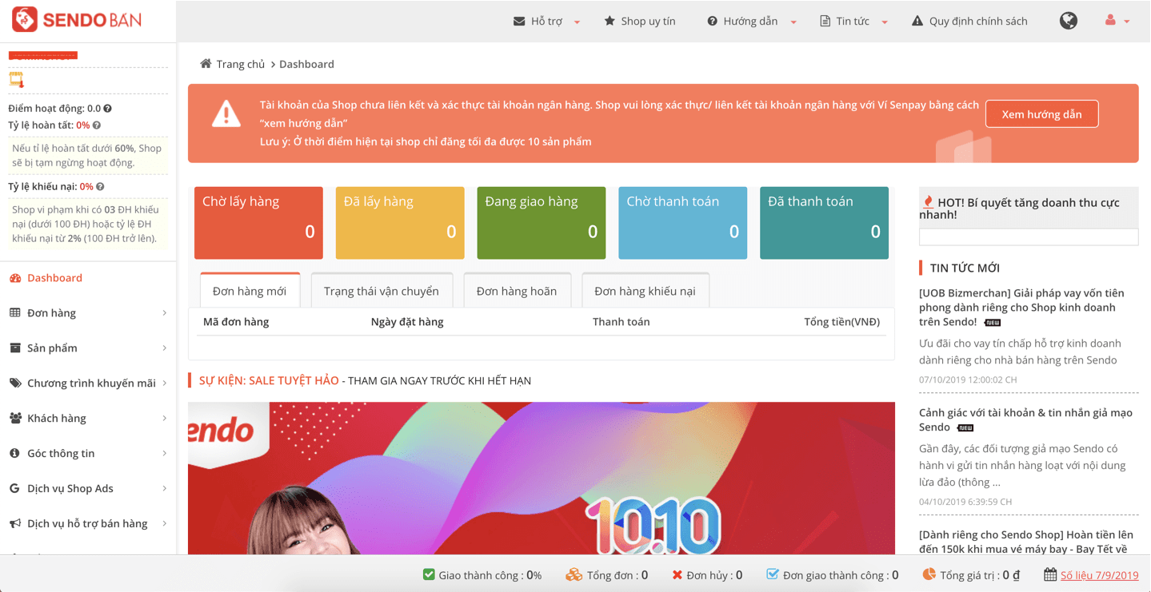Click the boxes icon beside Tổng đơn
The height and width of the screenshot is (592, 1151).
click(574, 574)
